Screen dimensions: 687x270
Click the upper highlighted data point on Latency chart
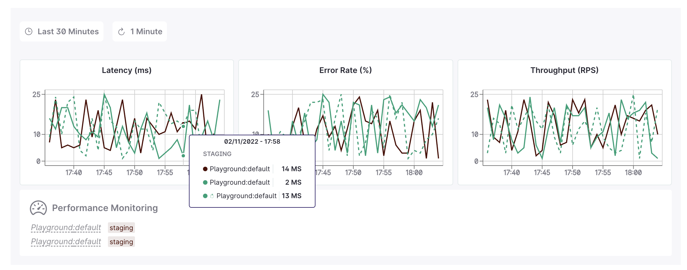tap(183, 126)
